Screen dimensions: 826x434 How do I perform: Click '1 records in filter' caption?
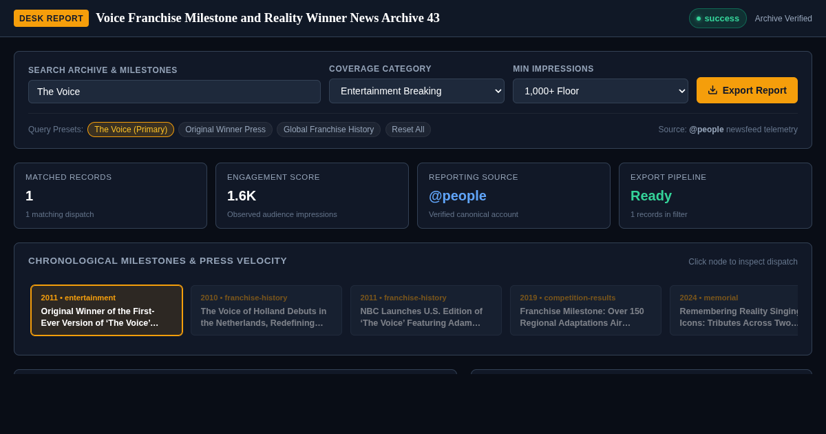[659, 214]
